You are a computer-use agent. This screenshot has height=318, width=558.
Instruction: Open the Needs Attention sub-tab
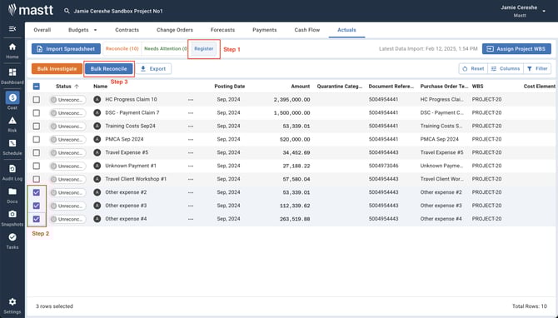click(166, 49)
